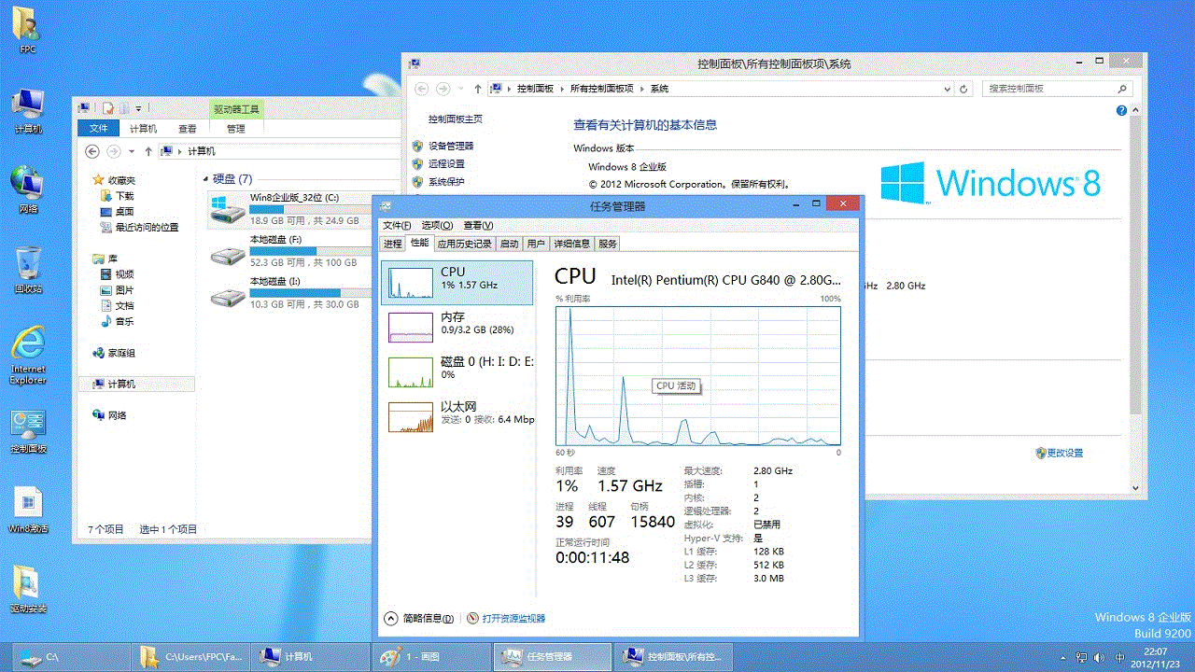Open Explorer recent locations dropdown arrow
The width and height of the screenshot is (1195, 672).
pyautogui.click(x=132, y=151)
